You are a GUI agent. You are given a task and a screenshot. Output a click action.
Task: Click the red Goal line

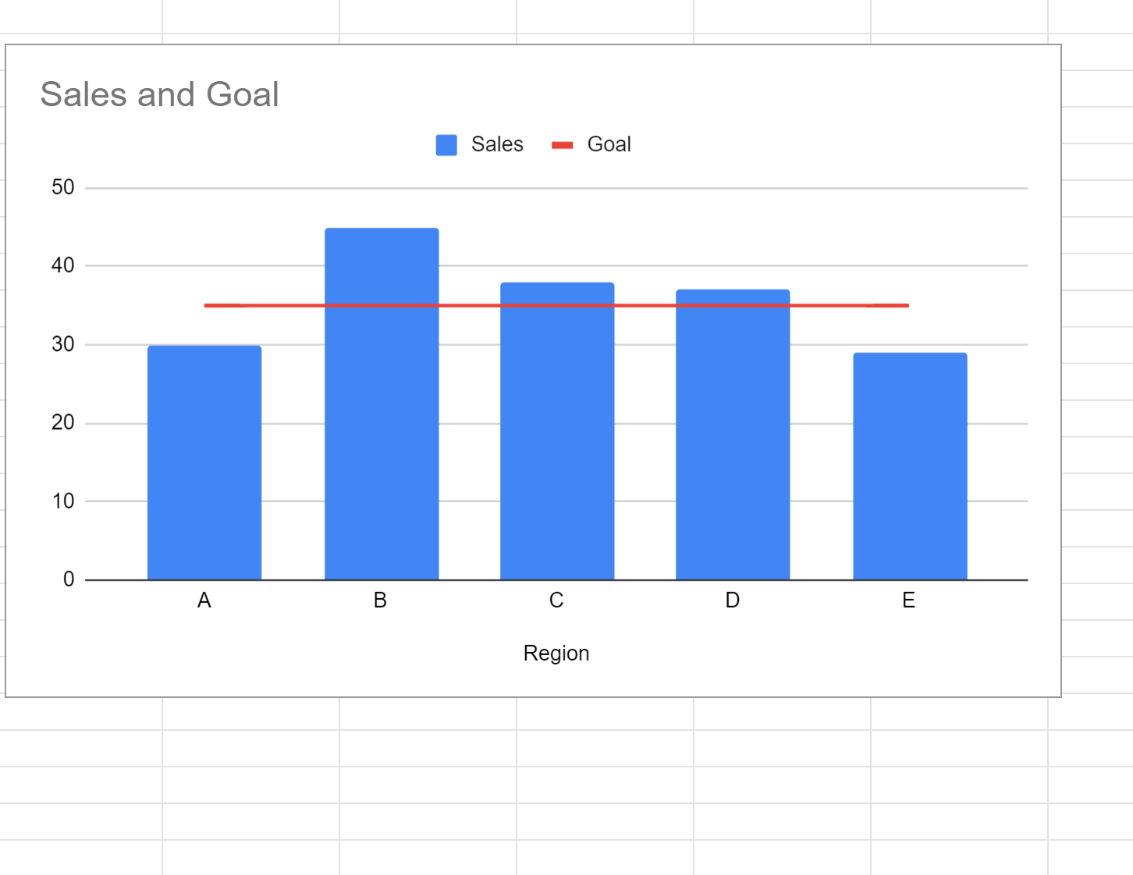[x=468, y=306]
